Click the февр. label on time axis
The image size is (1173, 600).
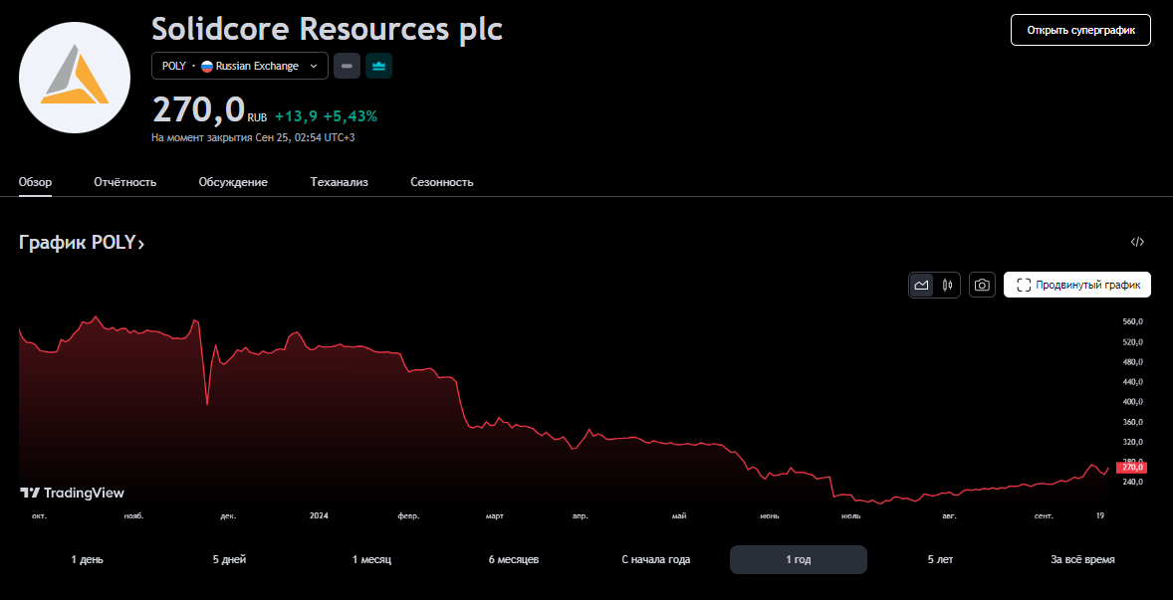coord(408,515)
